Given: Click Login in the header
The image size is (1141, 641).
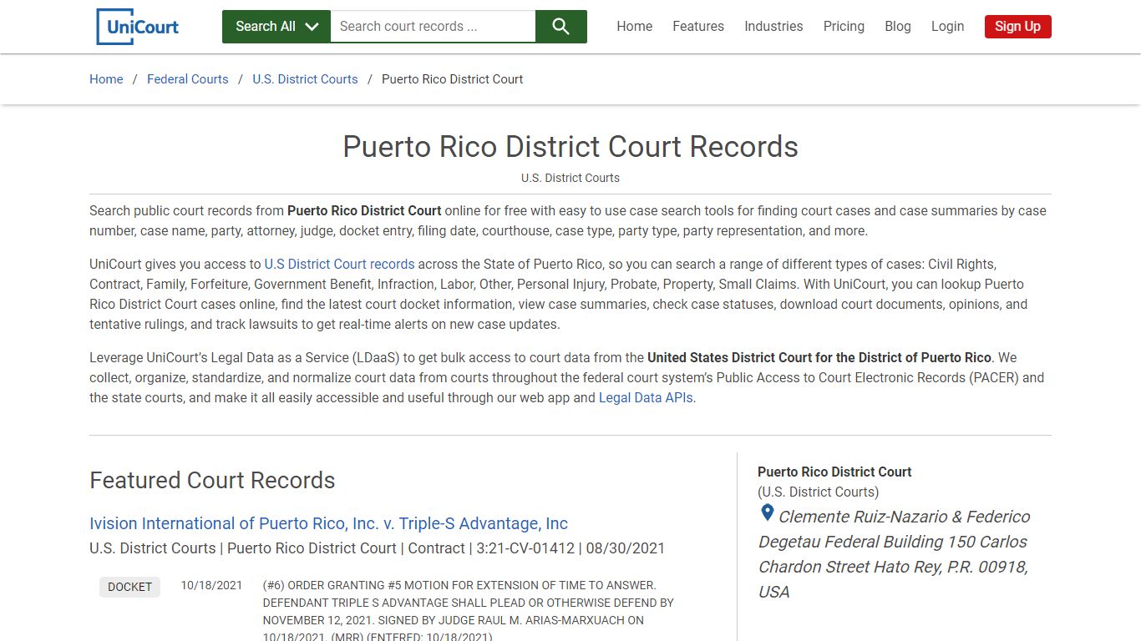Looking at the screenshot, I should click(947, 27).
